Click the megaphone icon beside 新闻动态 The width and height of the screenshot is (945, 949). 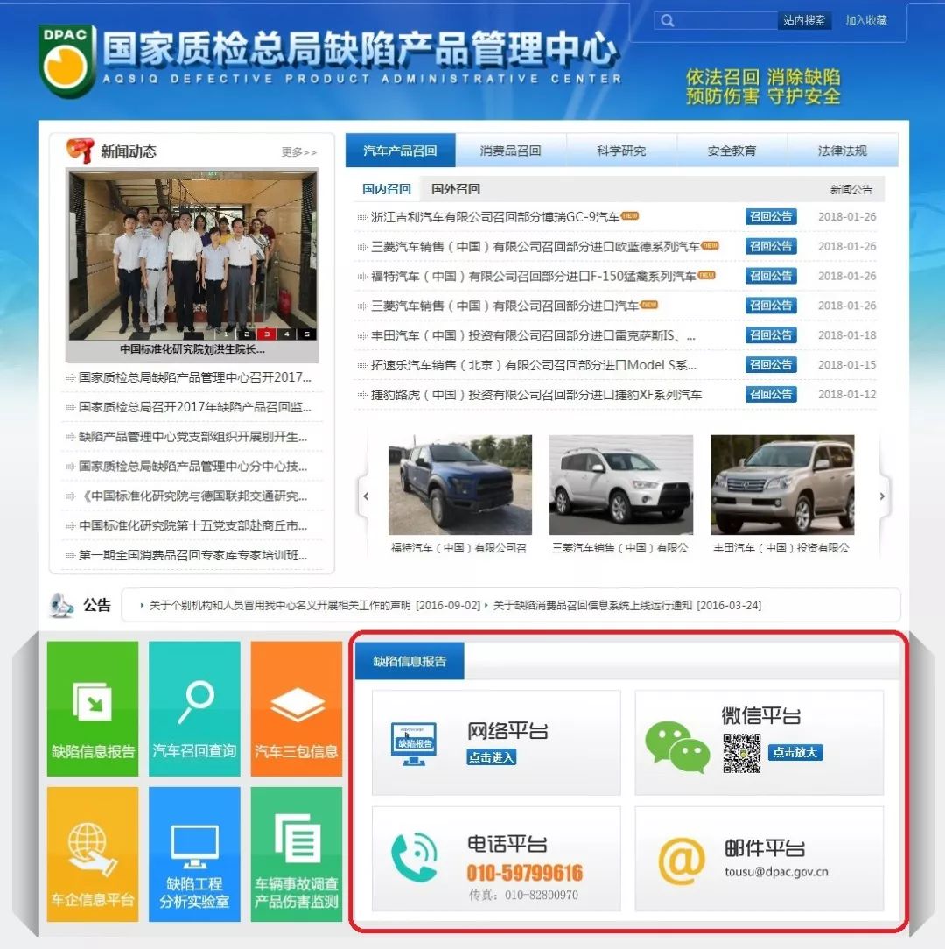pyautogui.click(x=80, y=150)
